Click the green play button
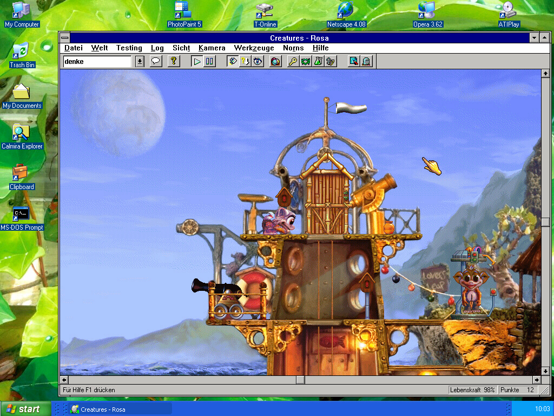 tap(197, 61)
